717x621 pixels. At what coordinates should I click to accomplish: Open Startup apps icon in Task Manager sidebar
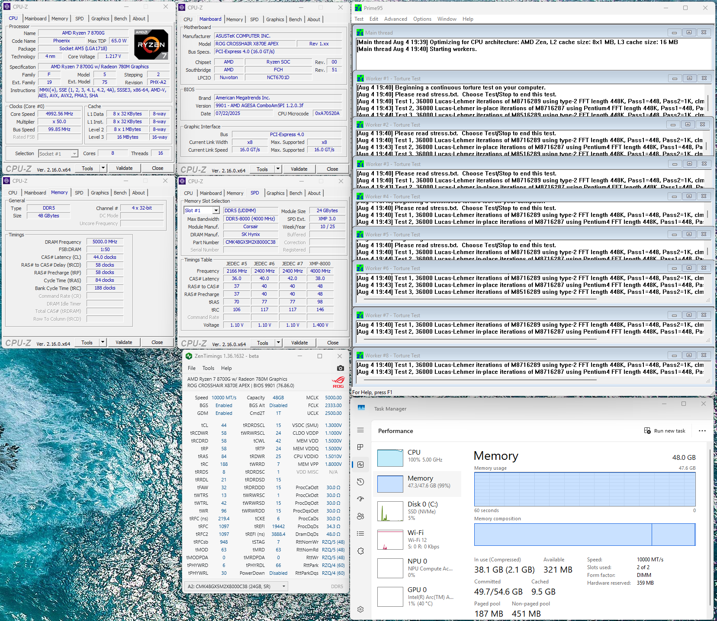360,499
